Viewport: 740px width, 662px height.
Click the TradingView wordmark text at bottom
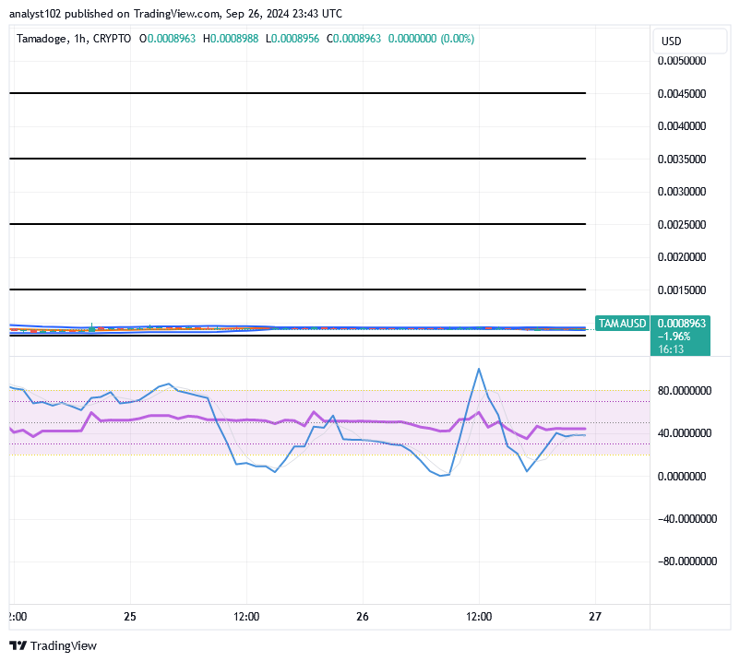click(65, 645)
